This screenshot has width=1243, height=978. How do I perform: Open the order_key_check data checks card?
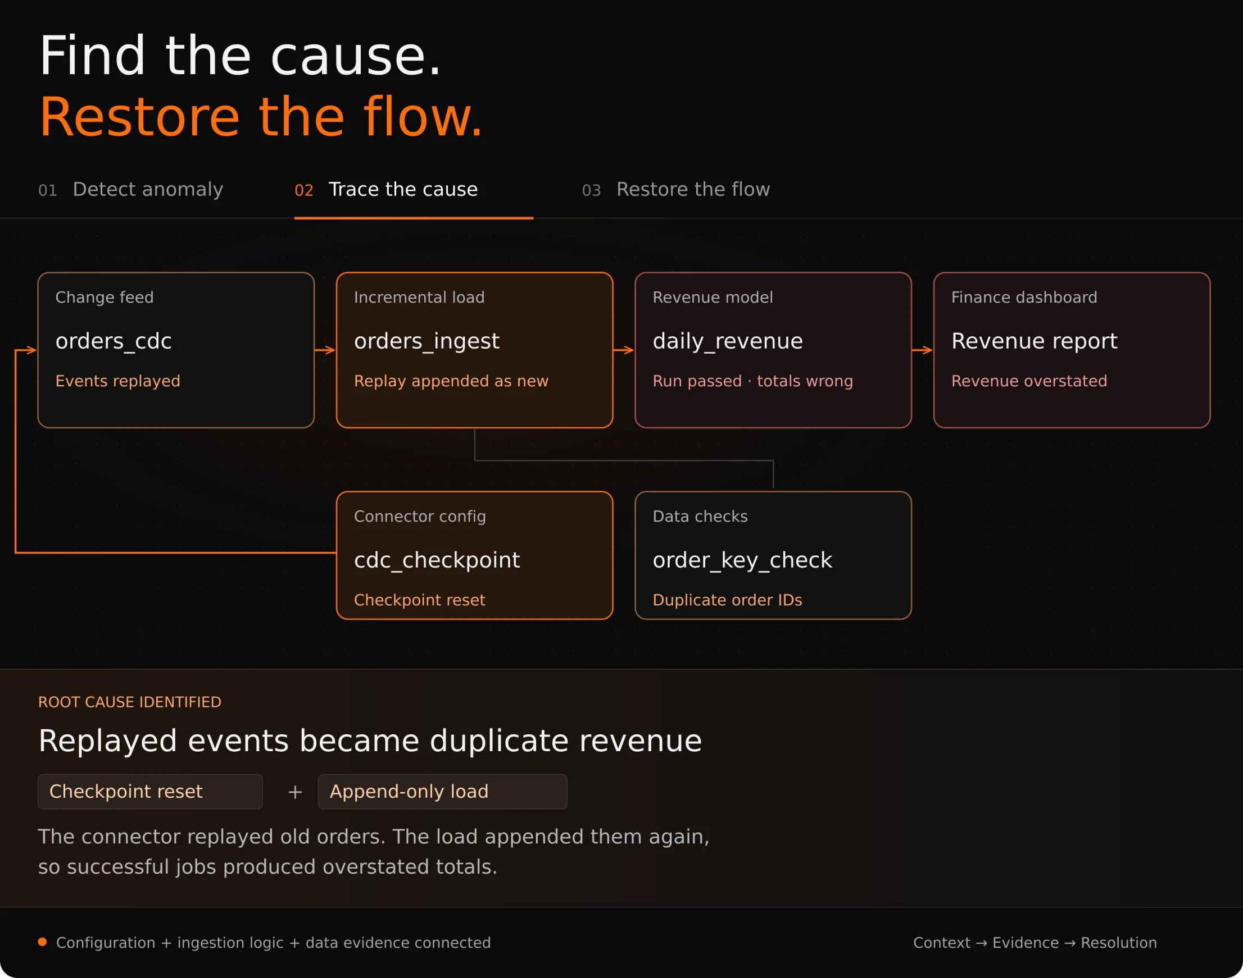coord(773,555)
